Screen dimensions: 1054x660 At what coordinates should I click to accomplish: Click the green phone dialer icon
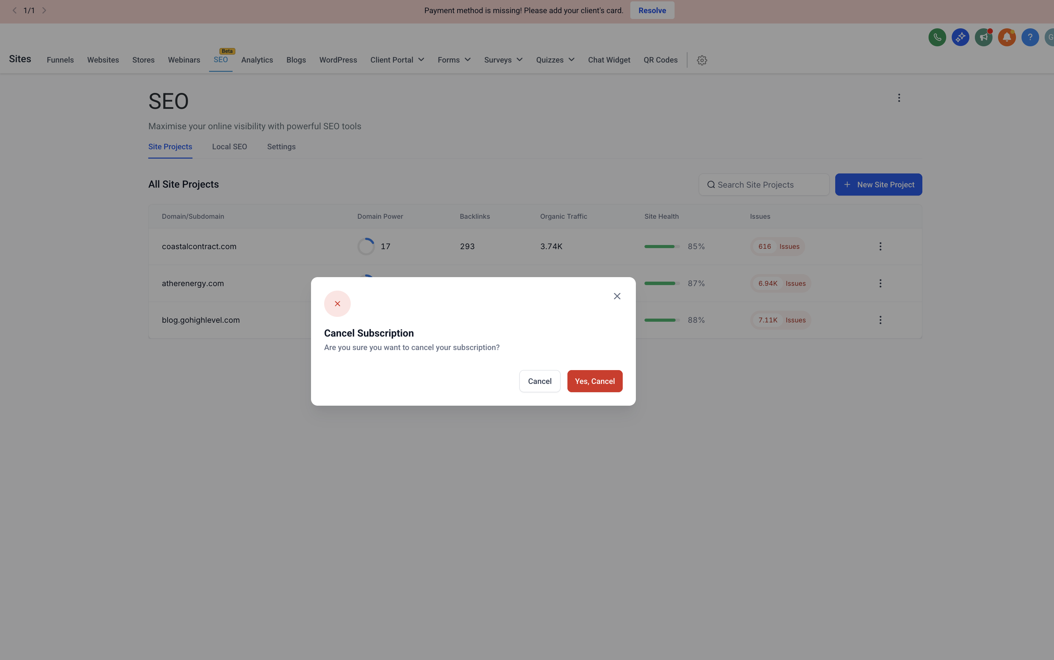pyautogui.click(x=937, y=37)
